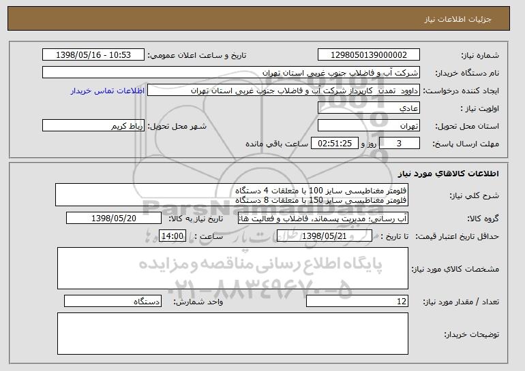
Task: Click the delivery province field تهران
Action: point(369,126)
